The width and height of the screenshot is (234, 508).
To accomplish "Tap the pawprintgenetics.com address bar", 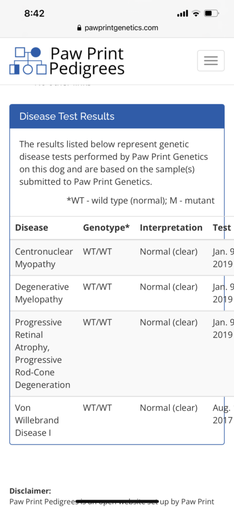I will 117,28.
